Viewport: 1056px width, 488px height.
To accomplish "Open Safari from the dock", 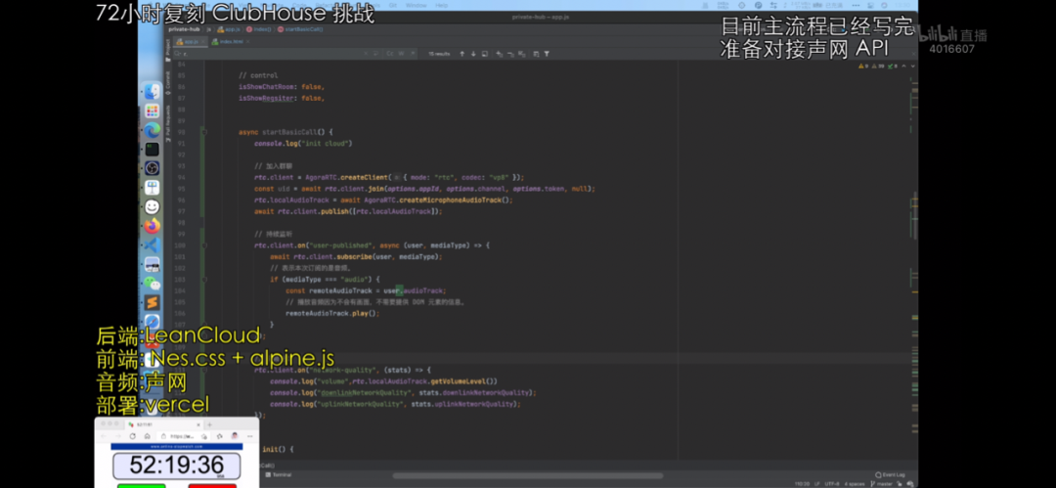I will (x=153, y=322).
